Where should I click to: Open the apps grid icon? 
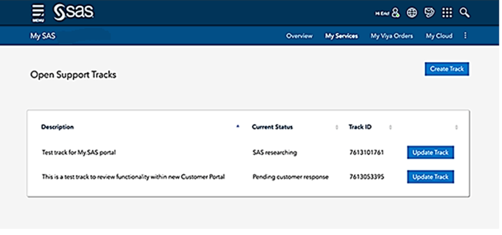coord(447,13)
